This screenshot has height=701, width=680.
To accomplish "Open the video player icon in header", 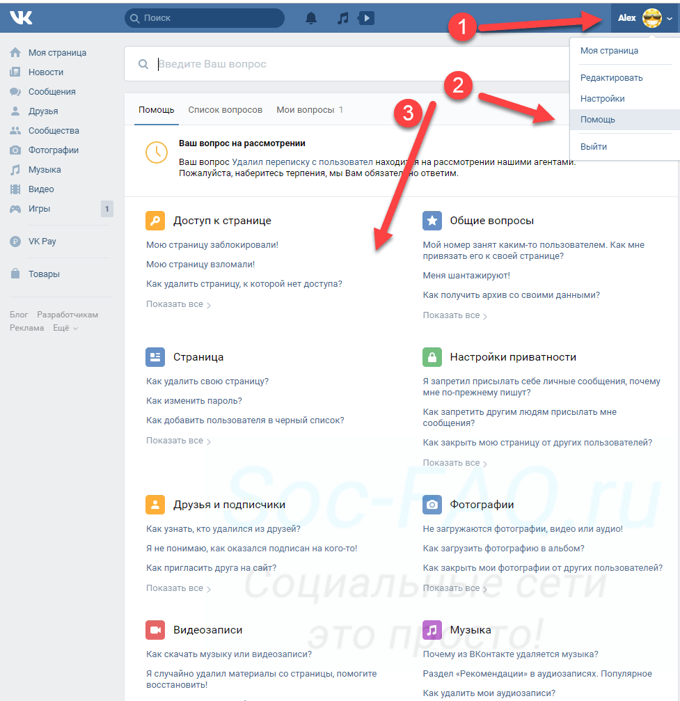I will (x=367, y=18).
